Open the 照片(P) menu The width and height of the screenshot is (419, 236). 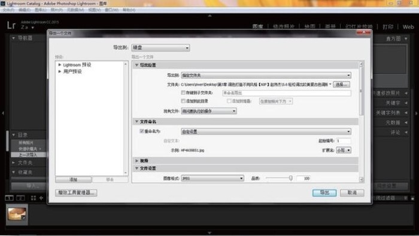(x=56, y=10)
